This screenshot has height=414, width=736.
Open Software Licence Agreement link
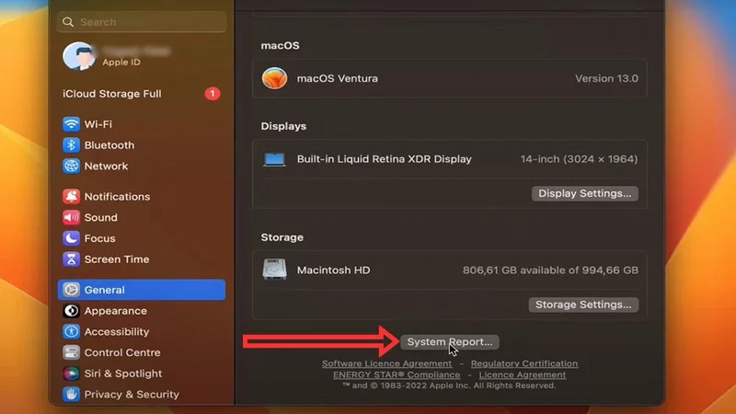click(x=386, y=363)
